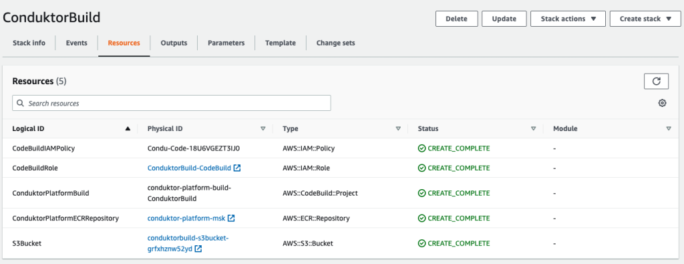Go to the Parameters tab
684x264 pixels.
click(226, 43)
